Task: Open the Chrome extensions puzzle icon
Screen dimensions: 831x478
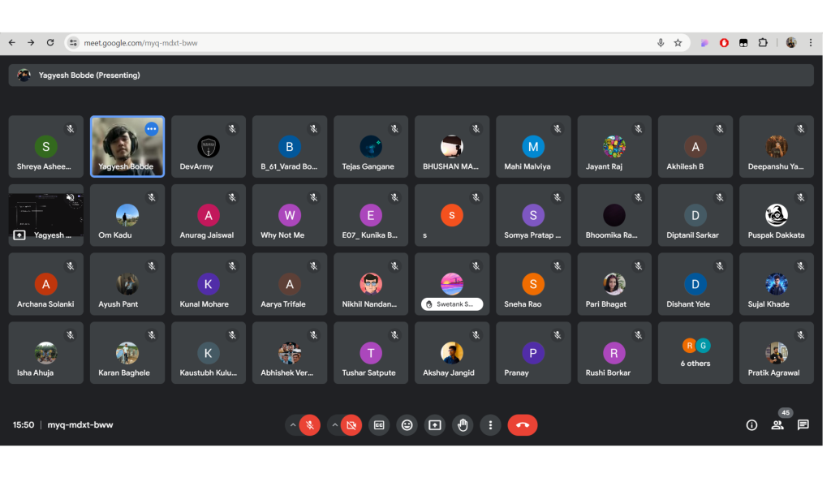Action: pos(763,43)
